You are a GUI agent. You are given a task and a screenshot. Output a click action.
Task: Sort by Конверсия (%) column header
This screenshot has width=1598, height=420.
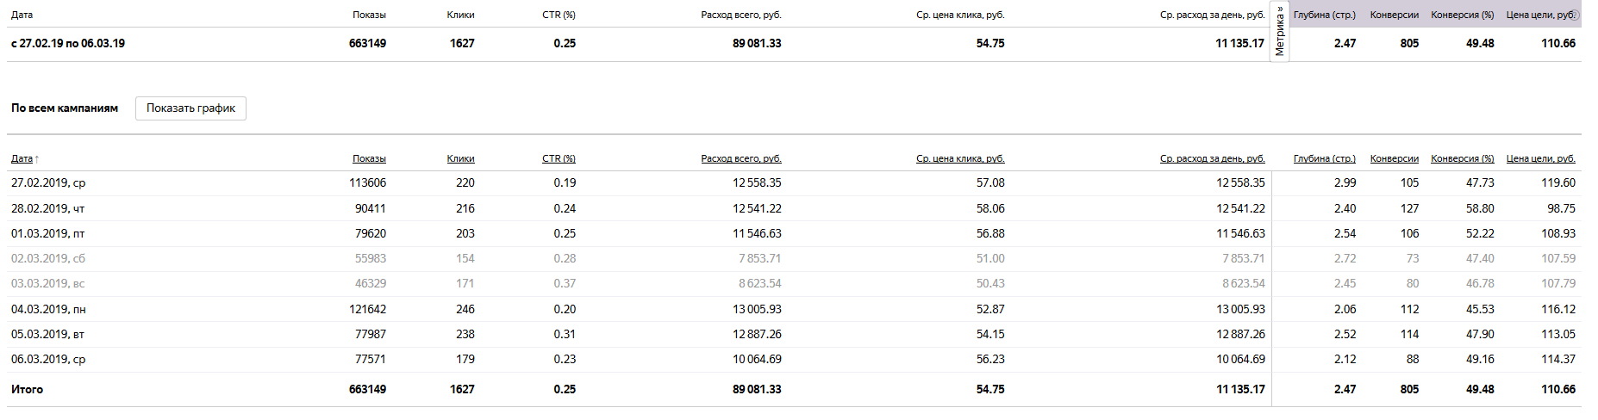1463,158
